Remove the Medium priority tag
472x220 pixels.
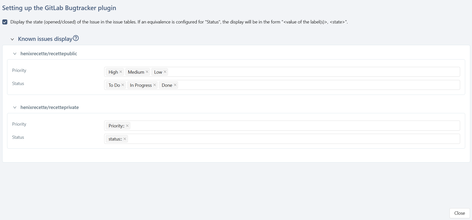coord(147,72)
